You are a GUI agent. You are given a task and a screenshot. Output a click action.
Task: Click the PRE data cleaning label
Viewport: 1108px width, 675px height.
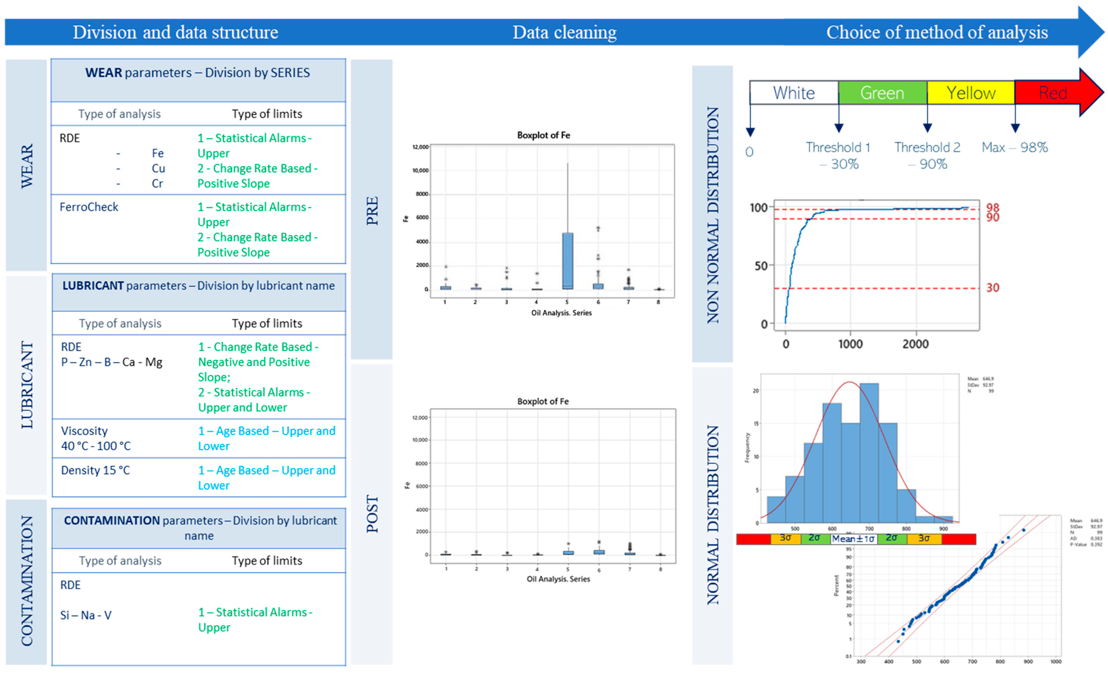click(x=372, y=211)
